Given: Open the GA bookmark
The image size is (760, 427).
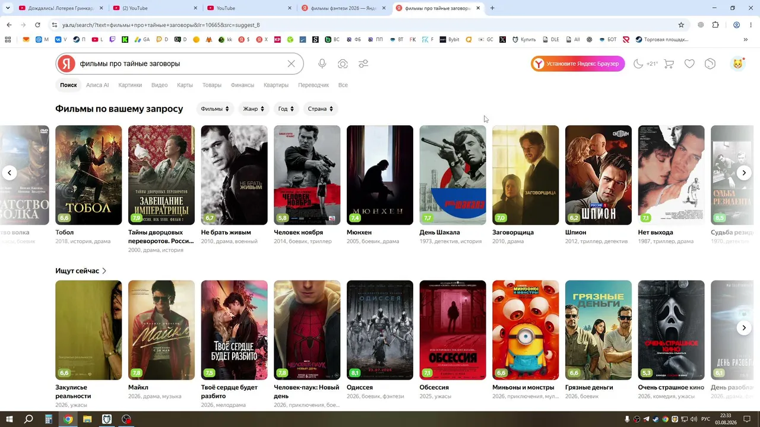Looking at the screenshot, I should (x=142, y=40).
